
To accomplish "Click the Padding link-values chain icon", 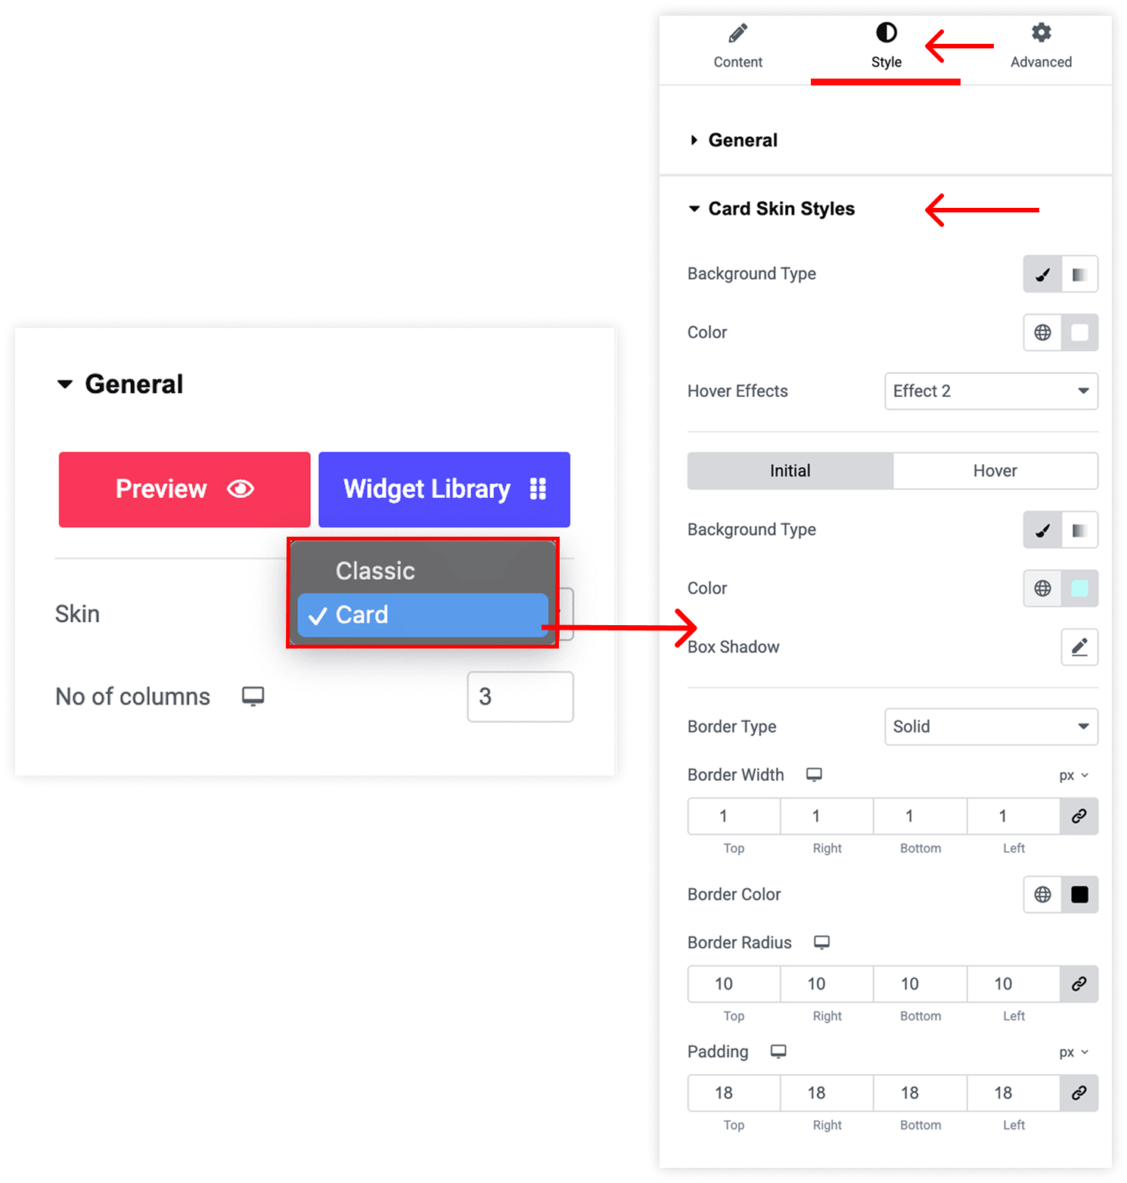I will tap(1079, 1093).
